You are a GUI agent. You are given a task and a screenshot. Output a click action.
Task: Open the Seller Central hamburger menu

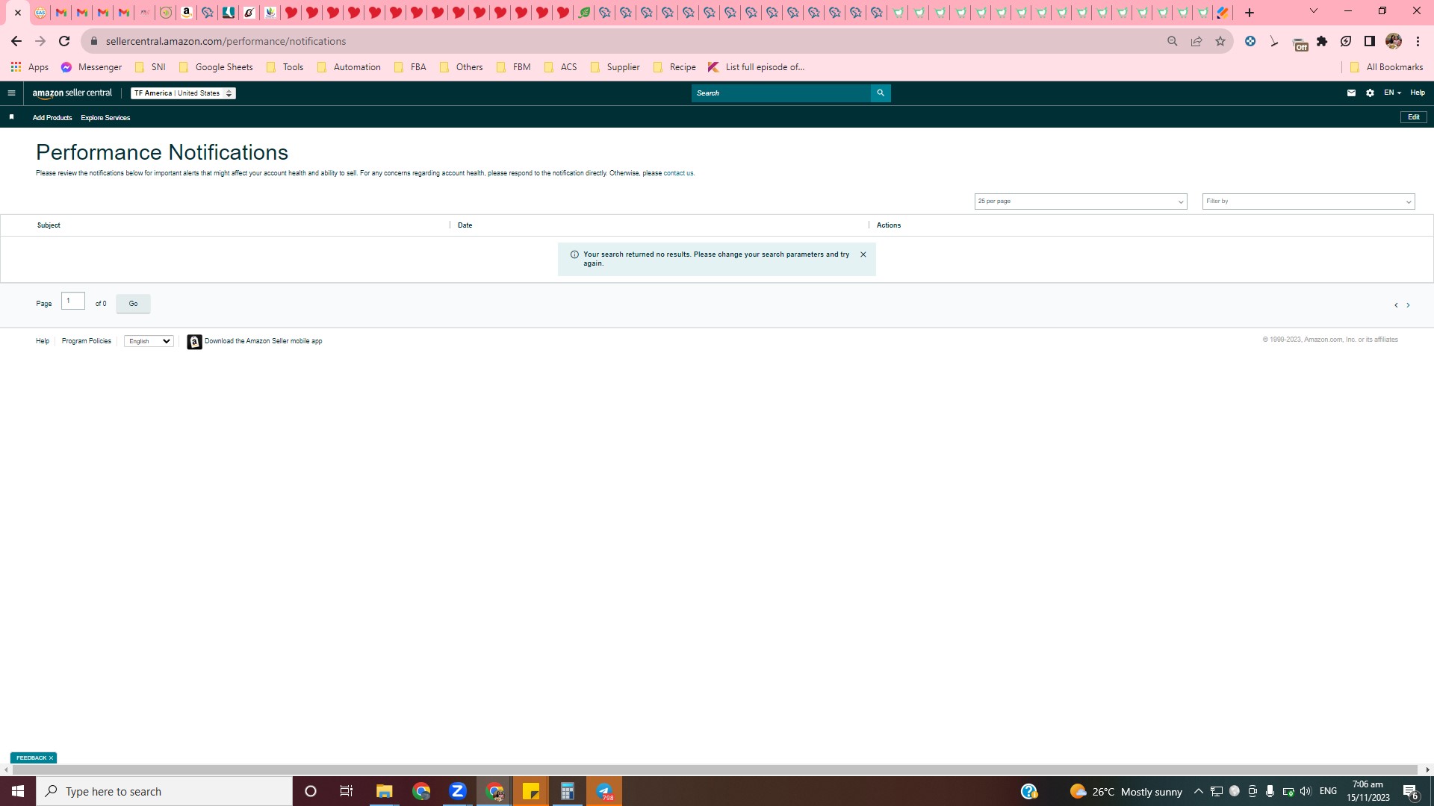(11, 93)
